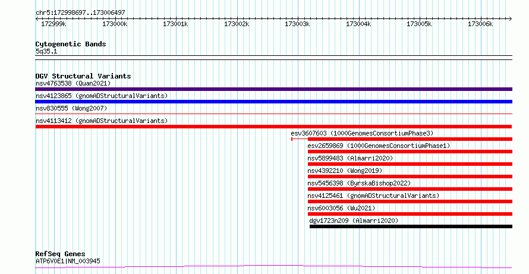Click the 173003k ruler position

(x=297, y=24)
